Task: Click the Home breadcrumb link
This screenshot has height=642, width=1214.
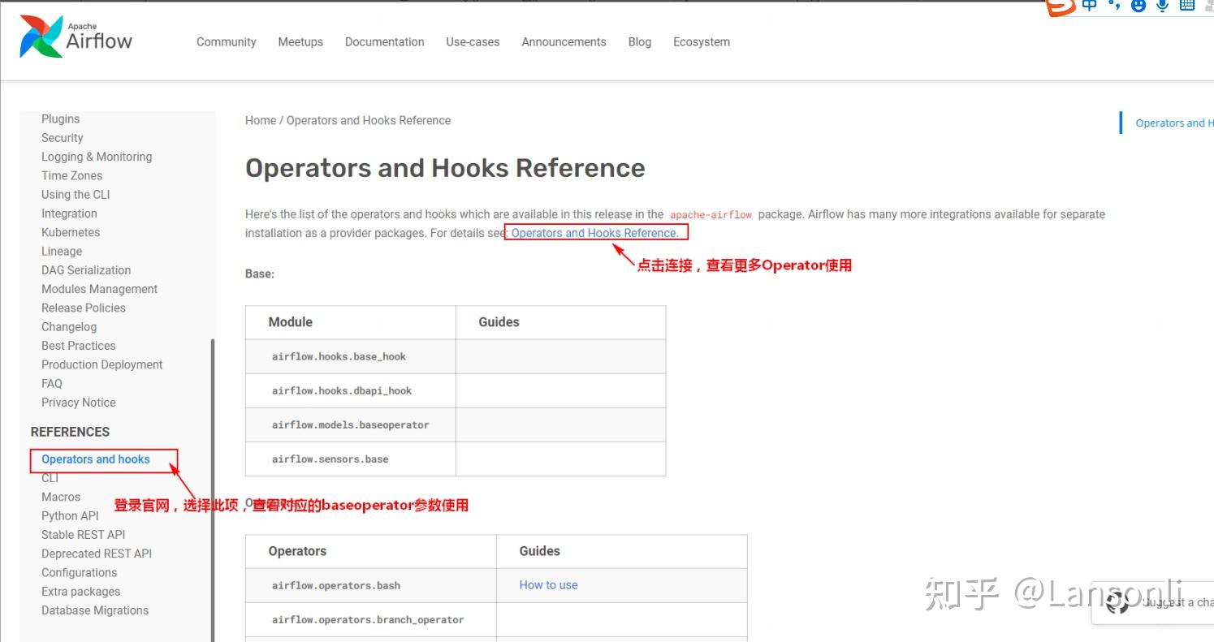Action: coord(261,120)
